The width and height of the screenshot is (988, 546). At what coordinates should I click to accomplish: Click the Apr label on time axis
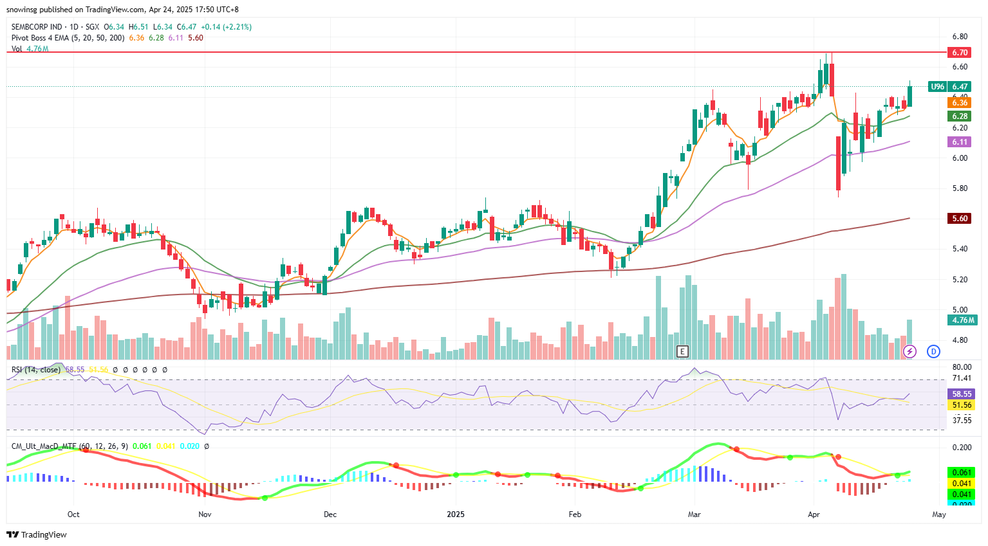click(x=814, y=514)
